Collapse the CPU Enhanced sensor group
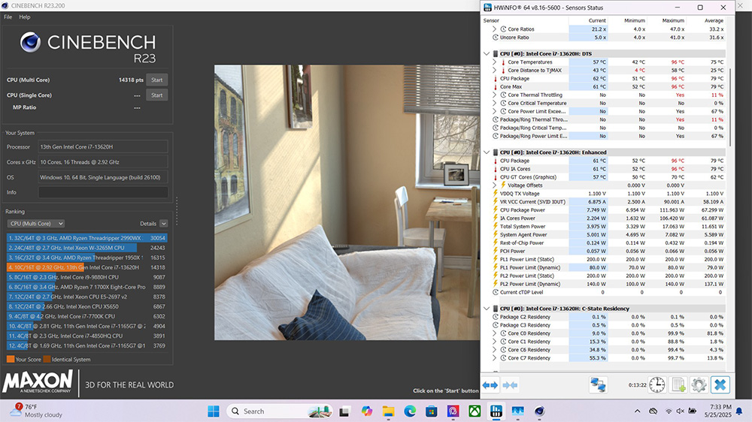752x422 pixels. (487, 152)
